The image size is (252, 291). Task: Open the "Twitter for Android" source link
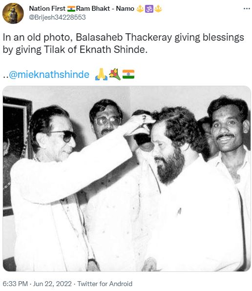pos(105,284)
